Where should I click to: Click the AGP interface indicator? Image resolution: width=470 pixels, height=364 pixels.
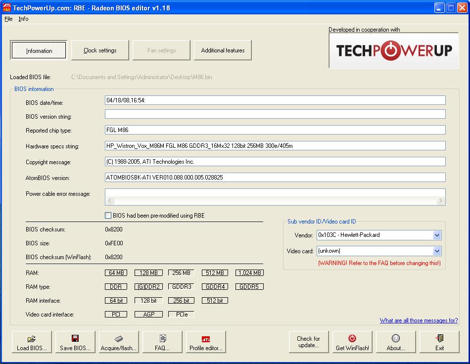[x=149, y=314]
